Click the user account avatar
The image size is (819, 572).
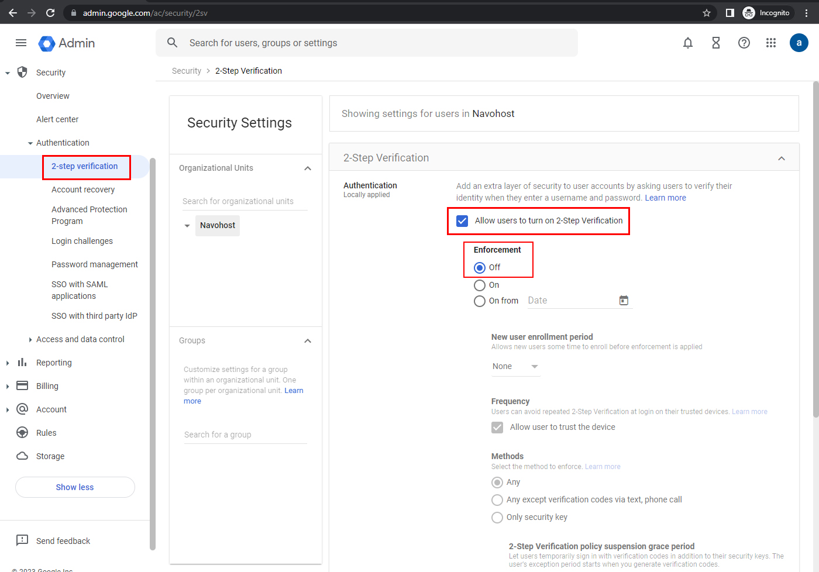pyautogui.click(x=799, y=43)
